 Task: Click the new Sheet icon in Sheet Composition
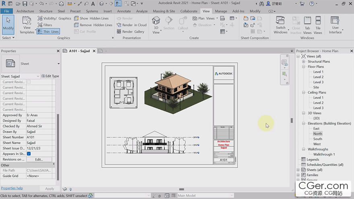point(246,18)
